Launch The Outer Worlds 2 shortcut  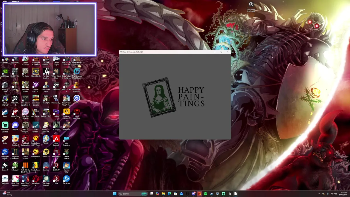(46, 180)
